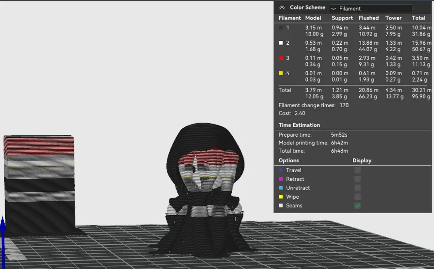Enable the Retract display option

coord(357,179)
